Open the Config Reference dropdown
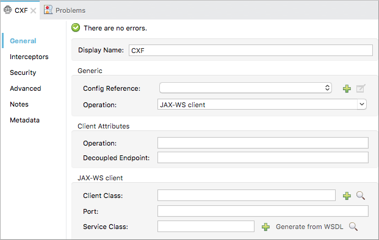This screenshot has width=379, height=240. 245,88
